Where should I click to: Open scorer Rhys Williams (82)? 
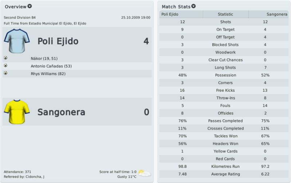tap(48, 74)
